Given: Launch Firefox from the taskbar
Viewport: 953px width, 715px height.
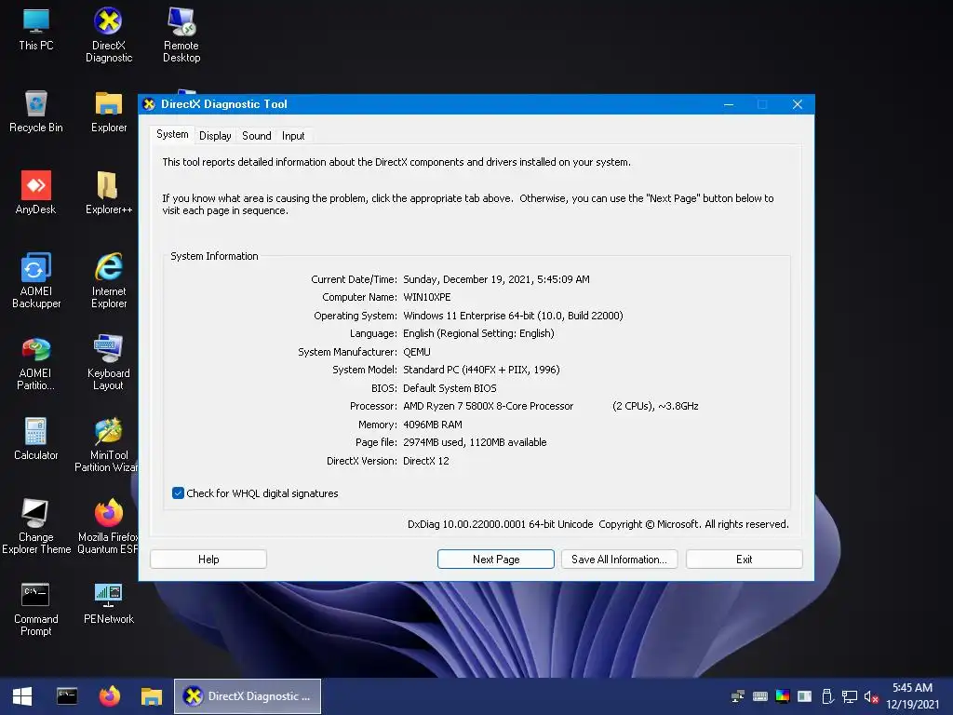Looking at the screenshot, I should click(110, 696).
